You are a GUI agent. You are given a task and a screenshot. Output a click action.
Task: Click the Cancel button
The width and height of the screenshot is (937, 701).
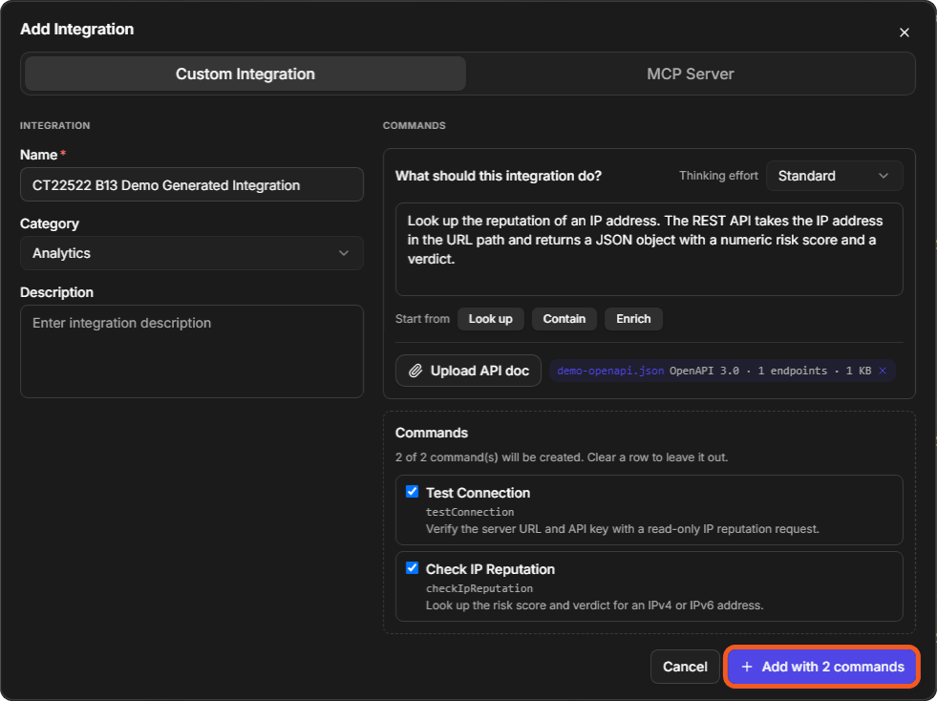pyautogui.click(x=685, y=667)
